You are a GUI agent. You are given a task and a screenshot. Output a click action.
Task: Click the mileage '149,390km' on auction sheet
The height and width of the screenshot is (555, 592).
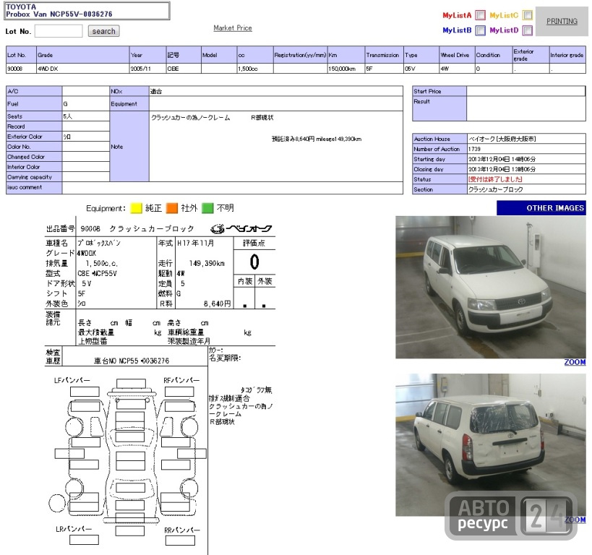pyautogui.click(x=207, y=263)
